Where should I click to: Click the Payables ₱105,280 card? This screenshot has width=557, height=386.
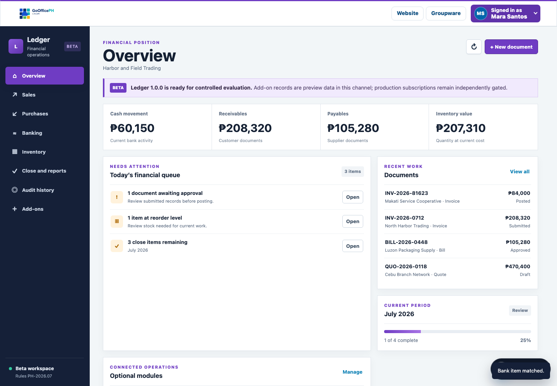pyautogui.click(x=374, y=127)
